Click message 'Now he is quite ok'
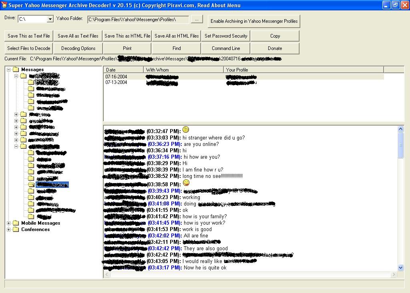The width and height of the screenshot is (410, 293). (205, 268)
